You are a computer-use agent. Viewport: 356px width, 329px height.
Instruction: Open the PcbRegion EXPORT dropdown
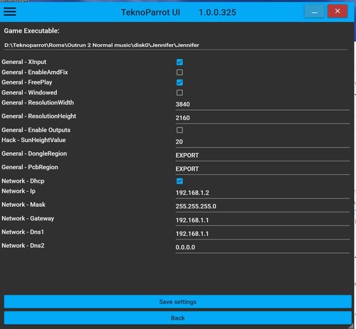tap(263, 169)
